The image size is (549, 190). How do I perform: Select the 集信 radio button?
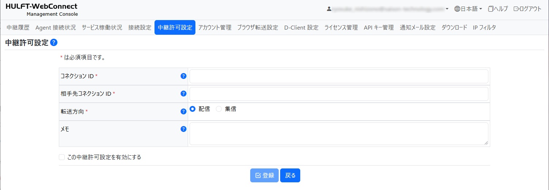[x=219, y=109]
